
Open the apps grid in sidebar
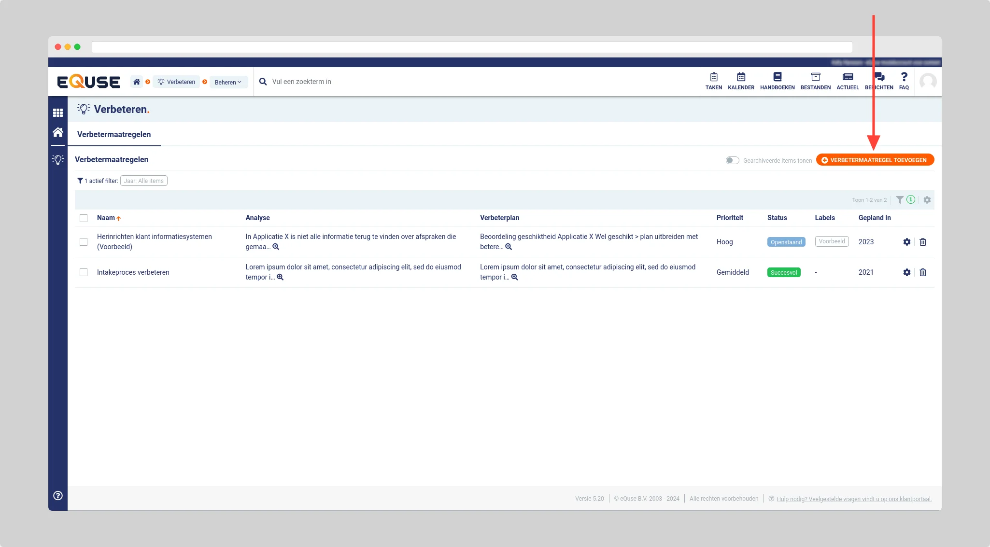pos(58,112)
